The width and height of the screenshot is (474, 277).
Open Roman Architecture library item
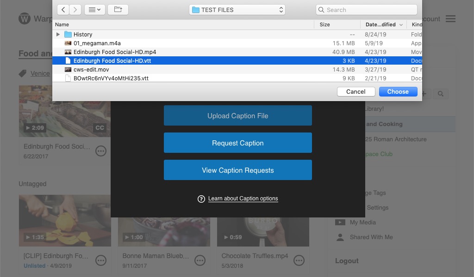(x=396, y=139)
